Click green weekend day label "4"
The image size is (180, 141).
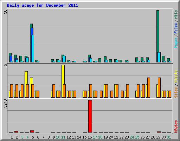27,137
